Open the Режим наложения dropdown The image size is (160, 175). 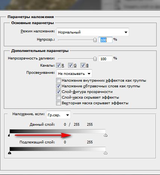pyautogui.click(x=93, y=32)
